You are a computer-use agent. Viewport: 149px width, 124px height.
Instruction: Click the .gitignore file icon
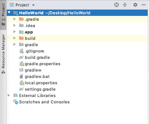tap(22, 51)
